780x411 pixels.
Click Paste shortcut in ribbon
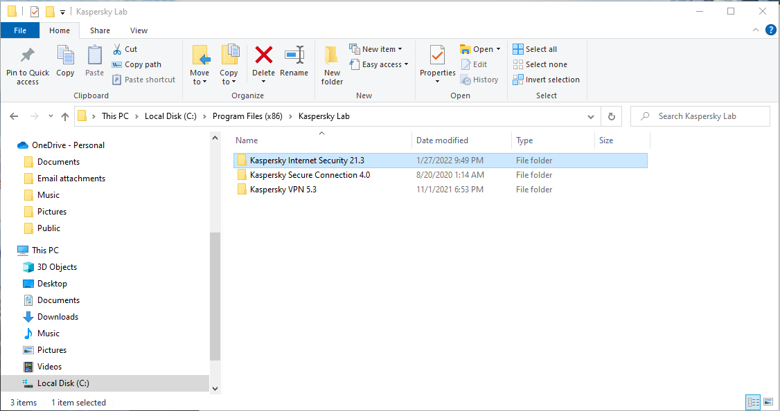pos(144,80)
